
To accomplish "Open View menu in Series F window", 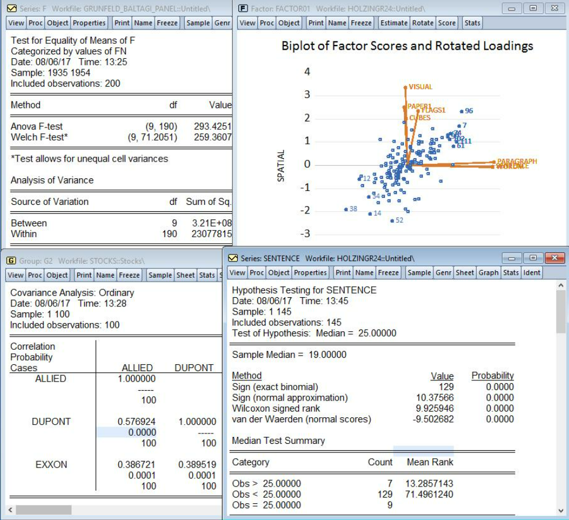I will coord(16,23).
